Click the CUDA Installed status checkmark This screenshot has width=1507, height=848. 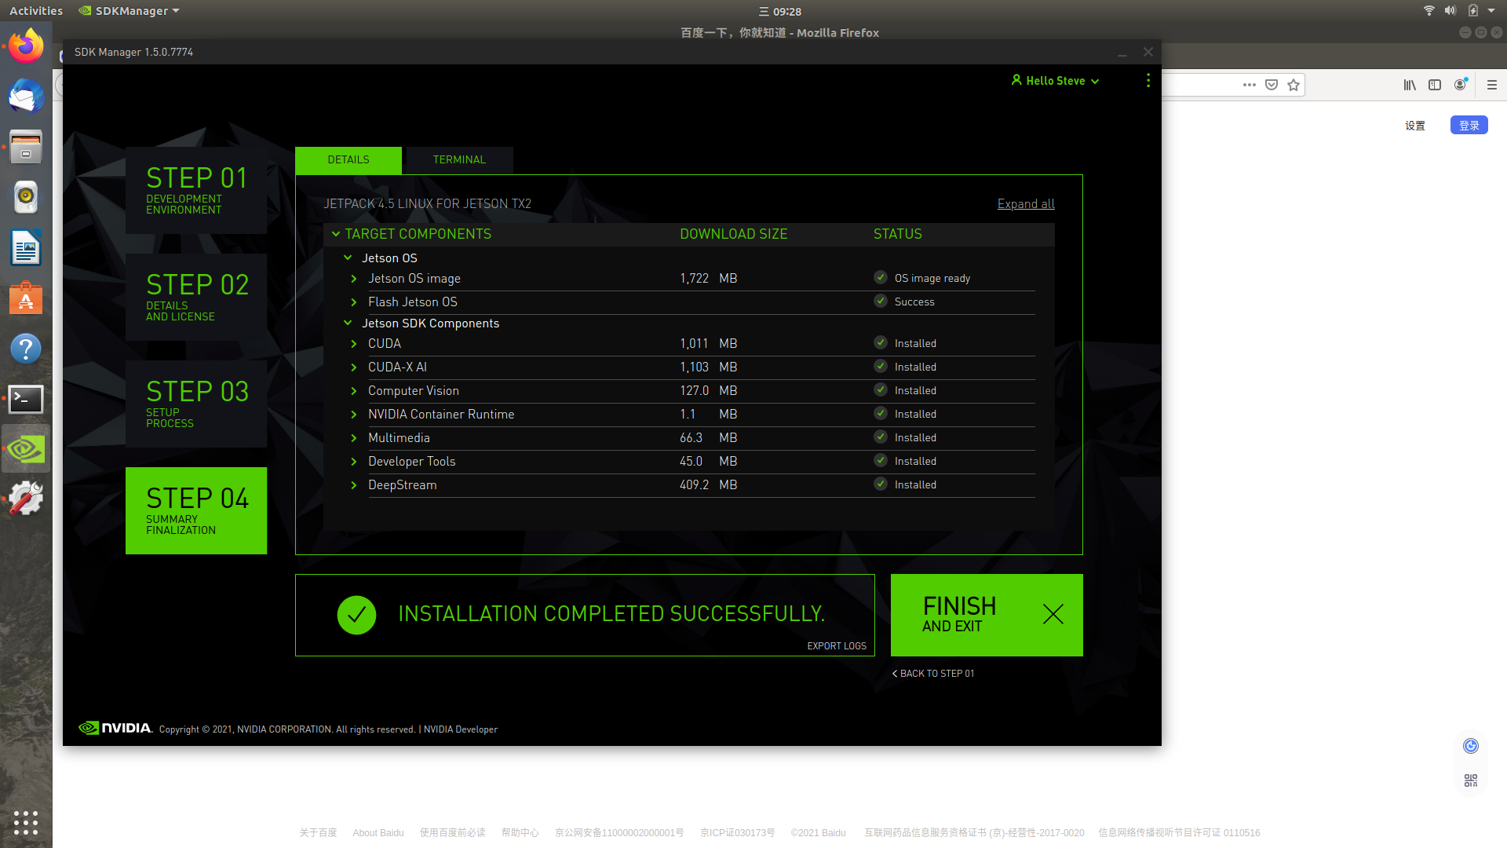coord(881,343)
